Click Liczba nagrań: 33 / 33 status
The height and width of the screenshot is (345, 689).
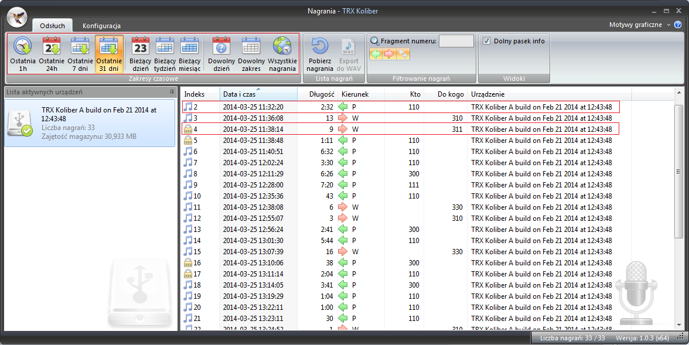click(572, 338)
